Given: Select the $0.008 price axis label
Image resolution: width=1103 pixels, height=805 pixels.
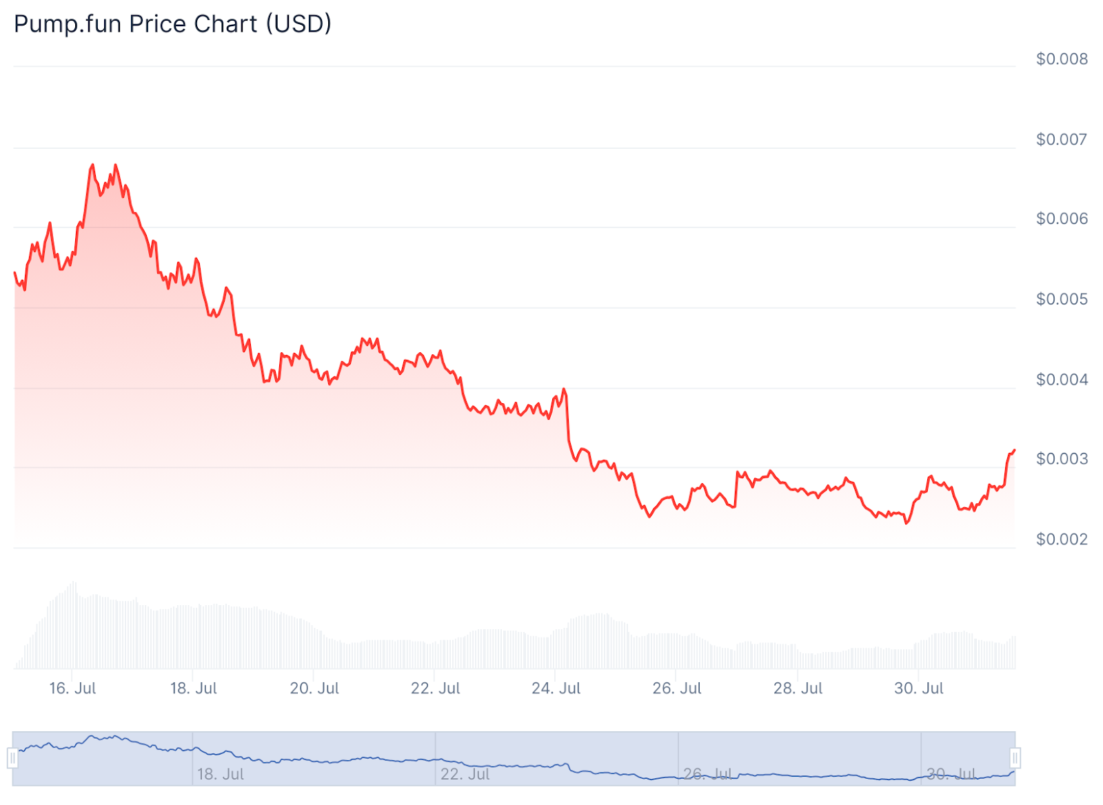Looking at the screenshot, I should tap(1062, 59).
